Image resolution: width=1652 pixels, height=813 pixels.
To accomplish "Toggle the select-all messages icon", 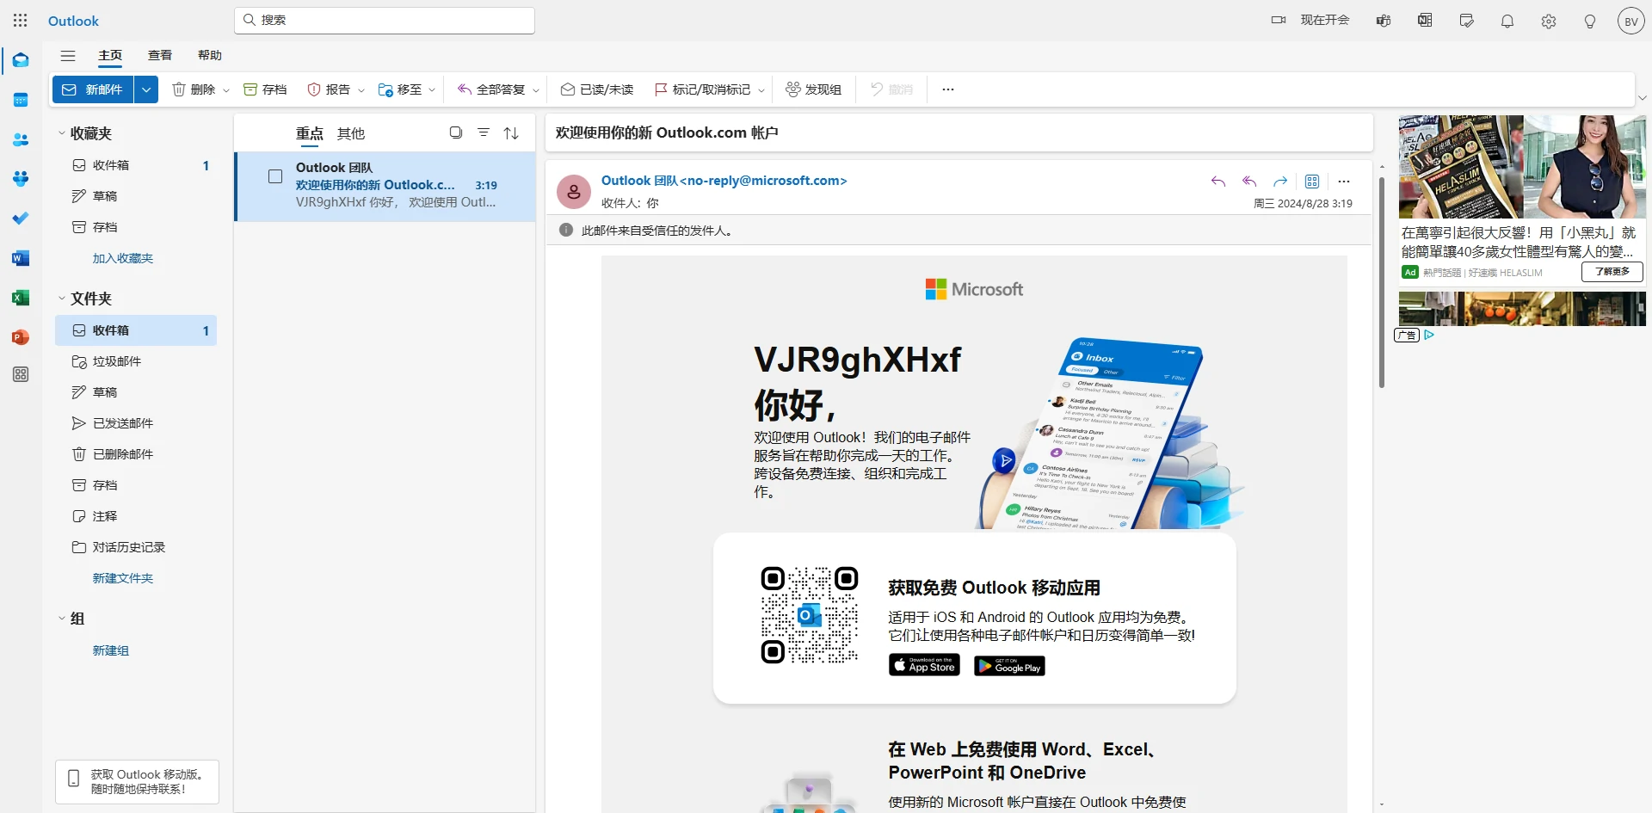I will (456, 132).
